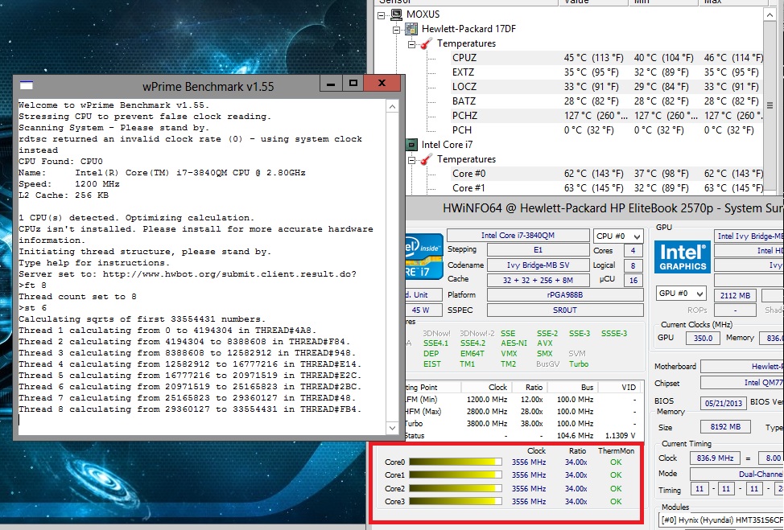Click the Status row 1.1309 V value
This screenshot has height=530, width=784.
point(620,436)
